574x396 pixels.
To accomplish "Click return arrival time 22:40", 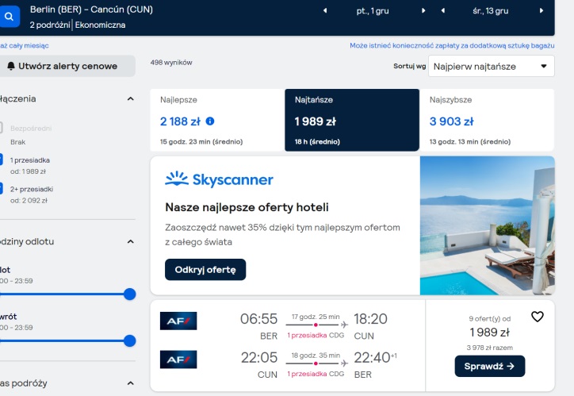I will 372,358.
